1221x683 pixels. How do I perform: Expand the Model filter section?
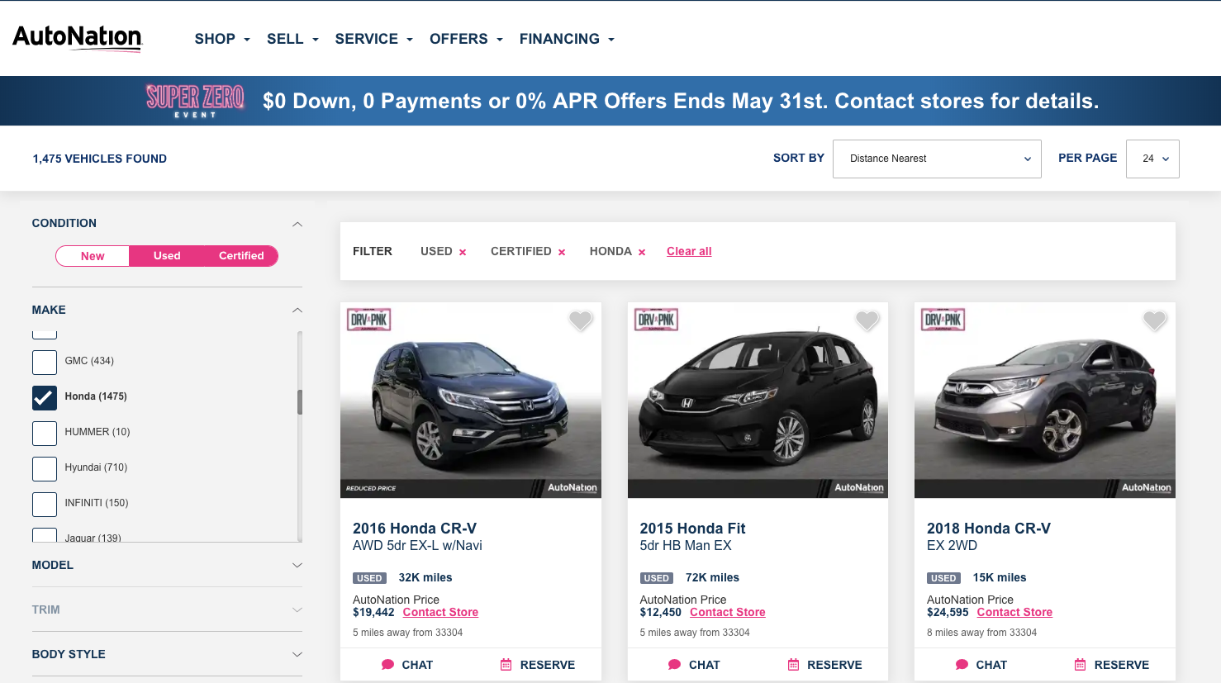coord(167,565)
